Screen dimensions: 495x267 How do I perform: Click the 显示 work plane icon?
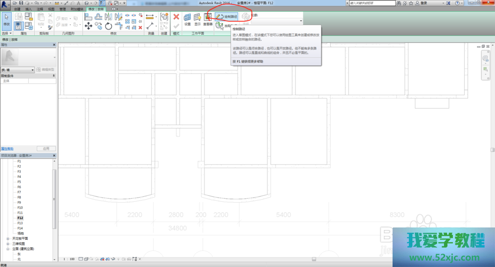click(197, 18)
